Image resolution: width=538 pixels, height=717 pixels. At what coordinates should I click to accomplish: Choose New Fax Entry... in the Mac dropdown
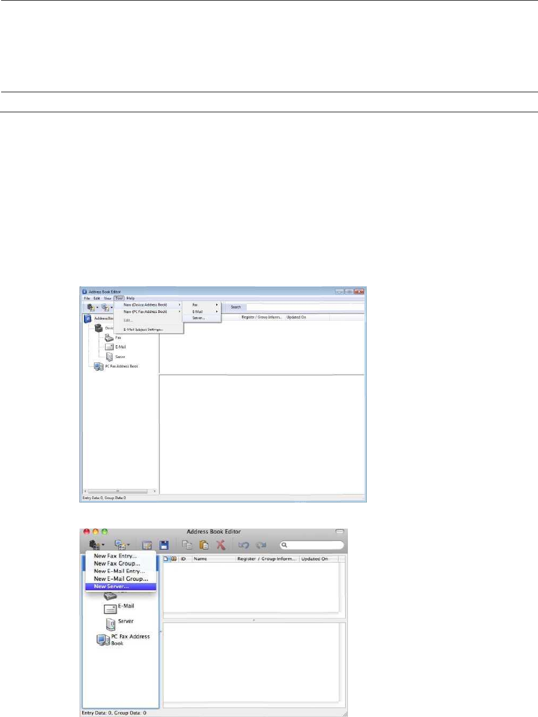[x=121, y=556]
